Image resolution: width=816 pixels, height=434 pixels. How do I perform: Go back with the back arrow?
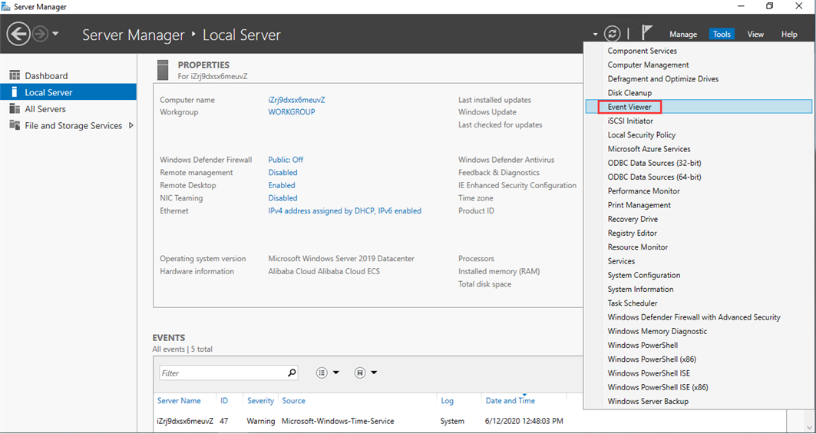18,35
